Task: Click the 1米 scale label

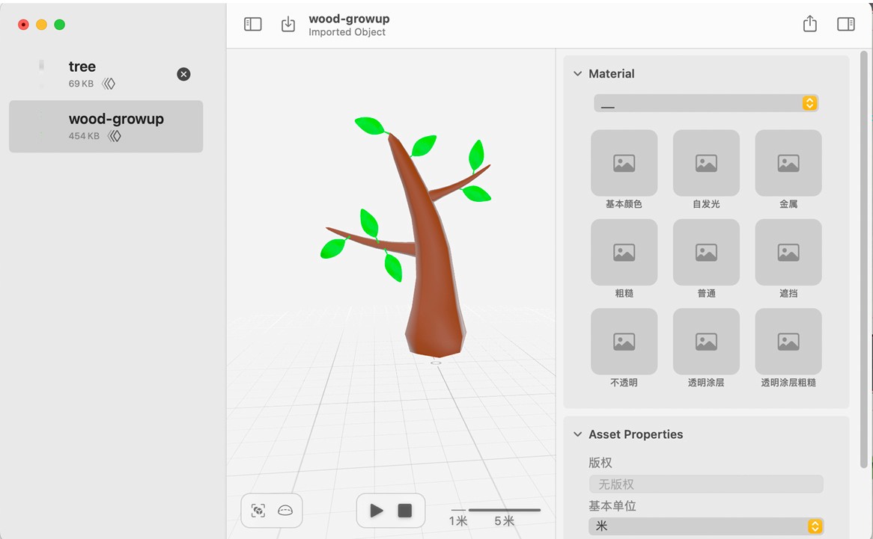Action: pos(458,521)
